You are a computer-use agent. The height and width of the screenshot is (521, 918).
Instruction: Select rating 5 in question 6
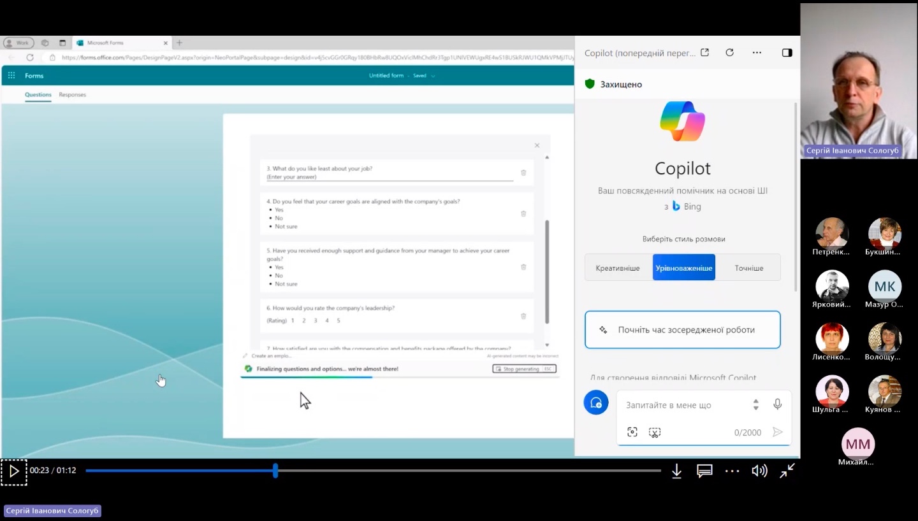(x=339, y=320)
